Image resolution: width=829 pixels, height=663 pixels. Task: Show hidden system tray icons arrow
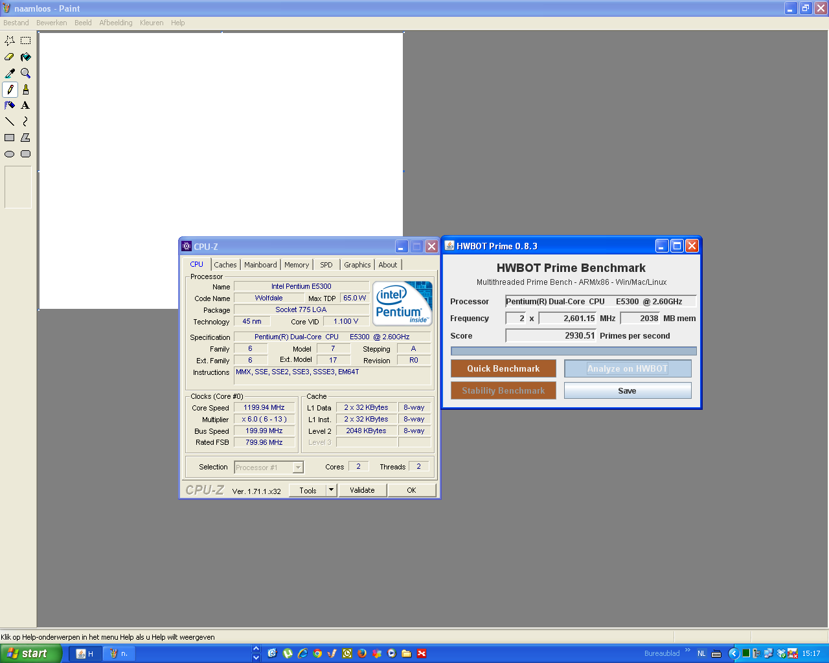pyautogui.click(x=734, y=653)
